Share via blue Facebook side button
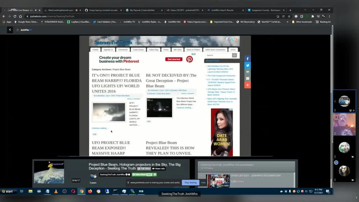The width and height of the screenshot is (359, 202). coord(247,59)
